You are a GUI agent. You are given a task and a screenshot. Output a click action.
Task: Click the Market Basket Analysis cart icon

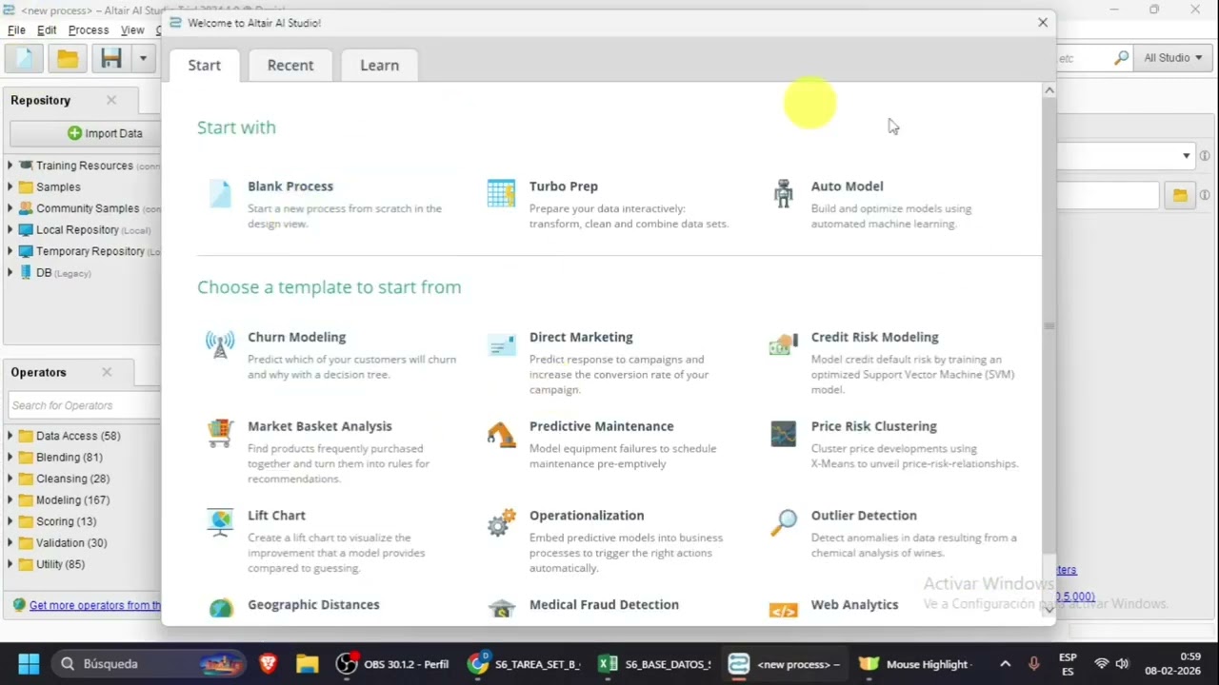click(220, 433)
